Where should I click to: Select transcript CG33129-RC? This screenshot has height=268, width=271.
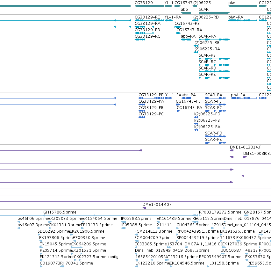[140, 40]
